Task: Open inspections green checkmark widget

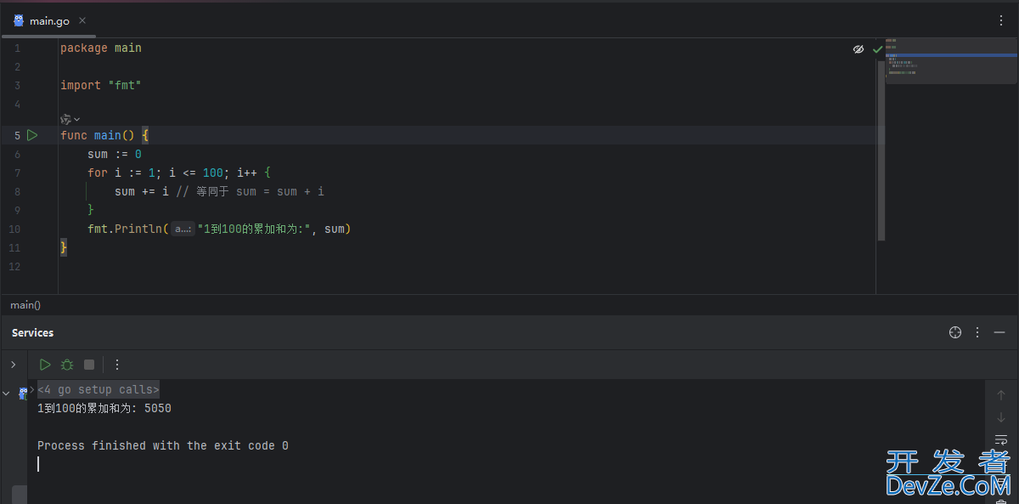Action: click(x=877, y=49)
